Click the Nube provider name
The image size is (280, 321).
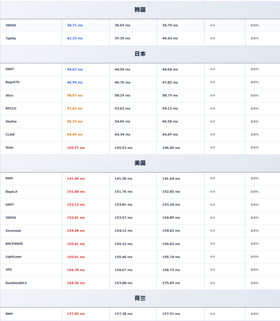[10, 147]
